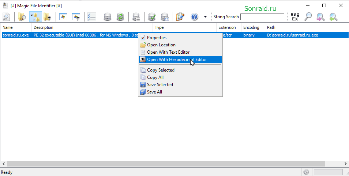This screenshot has width=349, height=176.
Task: Click the PE 32 executable description cell
Action: (86, 35)
